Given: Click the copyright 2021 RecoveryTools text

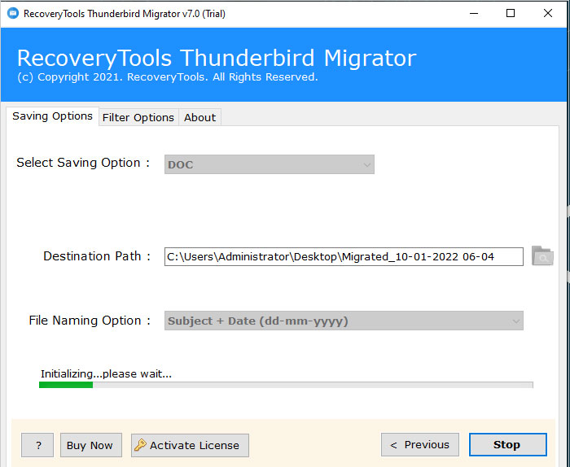Looking at the screenshot, I should tap(167, 77).
